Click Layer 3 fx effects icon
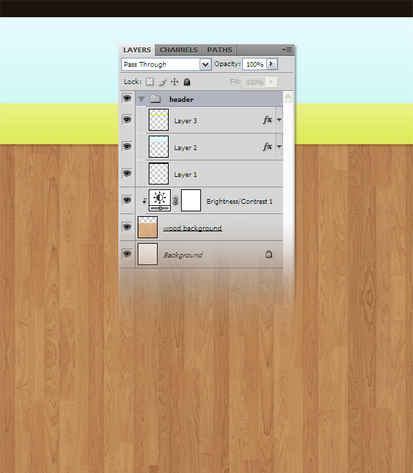This screenshot has width=413, height=473. click(x=267, y=120)
